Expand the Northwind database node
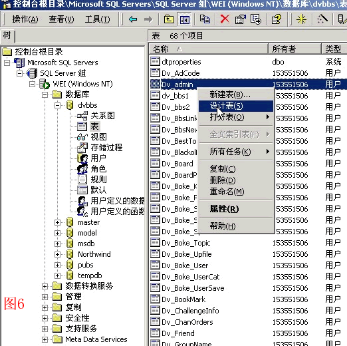Screen dimensions: 347x346 click(x=57, y=254)
